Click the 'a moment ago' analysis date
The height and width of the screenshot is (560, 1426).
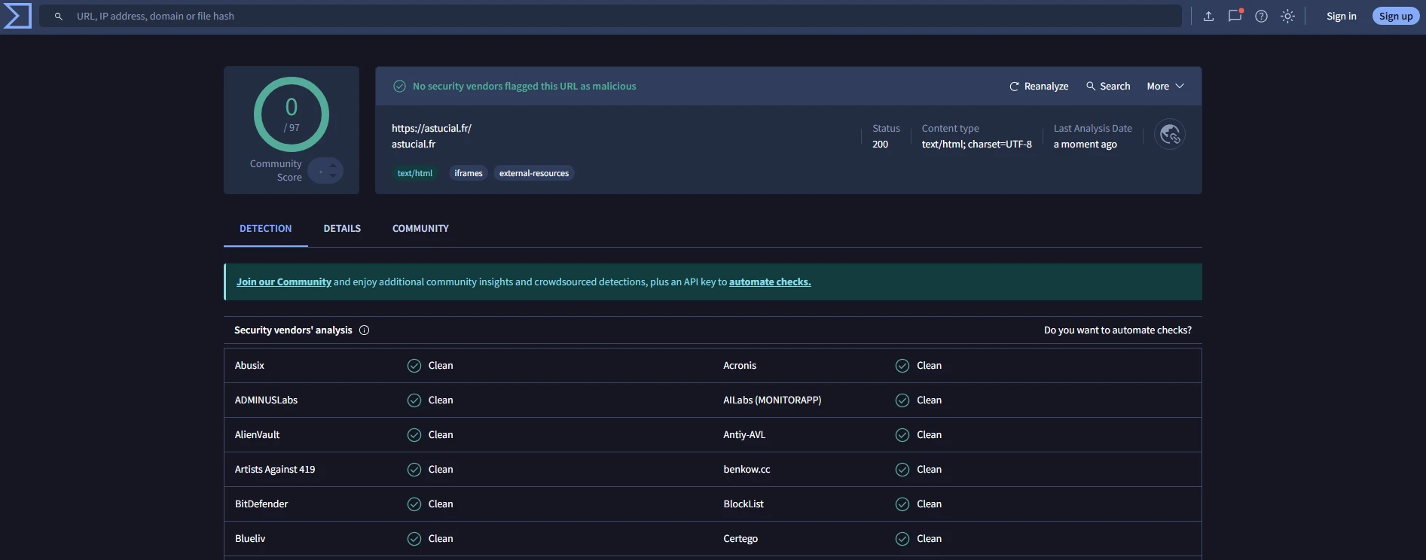click(x=1086, y=145)
